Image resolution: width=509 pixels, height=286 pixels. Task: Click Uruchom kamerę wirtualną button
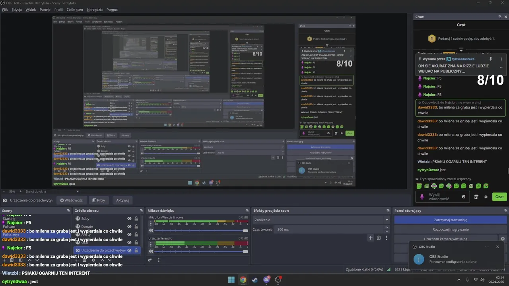click(446, 239)
